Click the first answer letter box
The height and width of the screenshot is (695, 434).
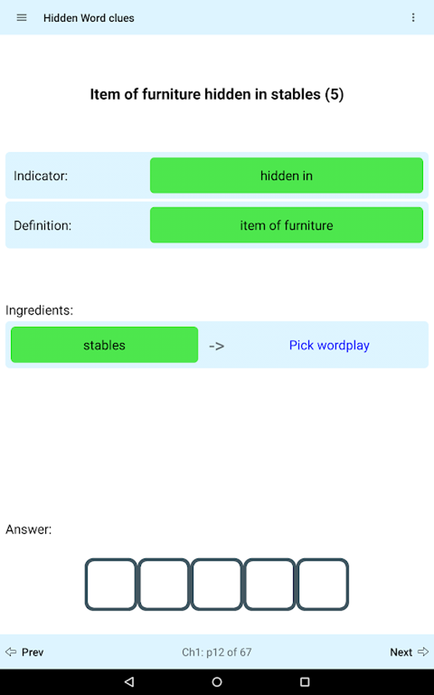[x=111, y=584]
